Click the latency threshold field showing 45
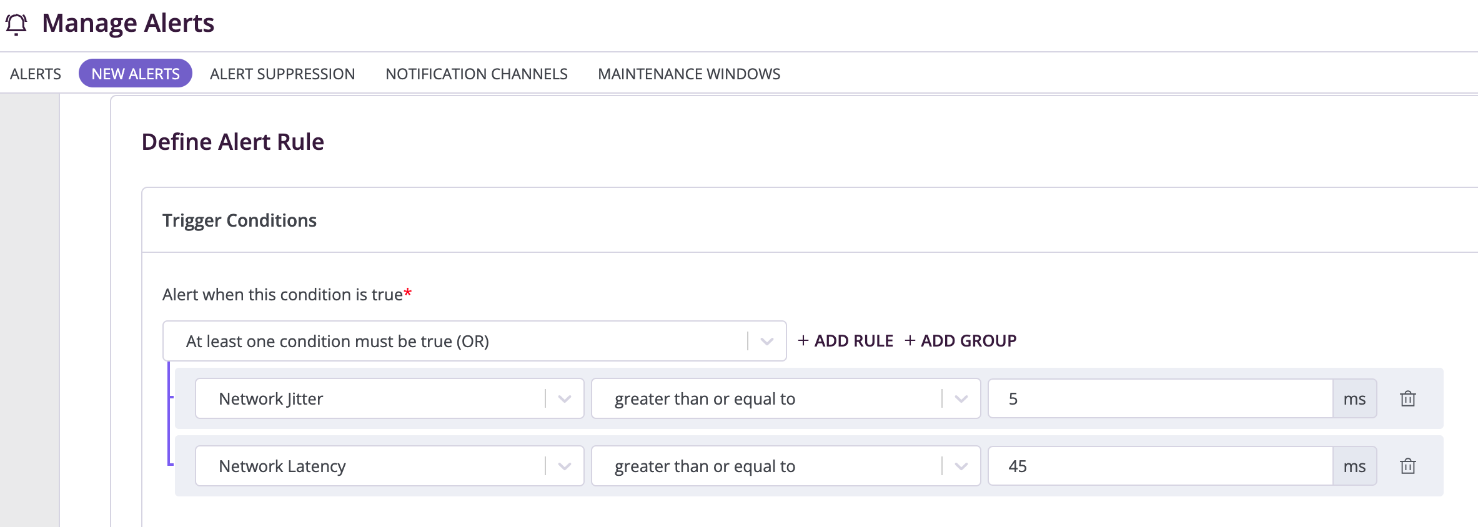This screenshot has width=1478, height=527. tap(1161, 466)
